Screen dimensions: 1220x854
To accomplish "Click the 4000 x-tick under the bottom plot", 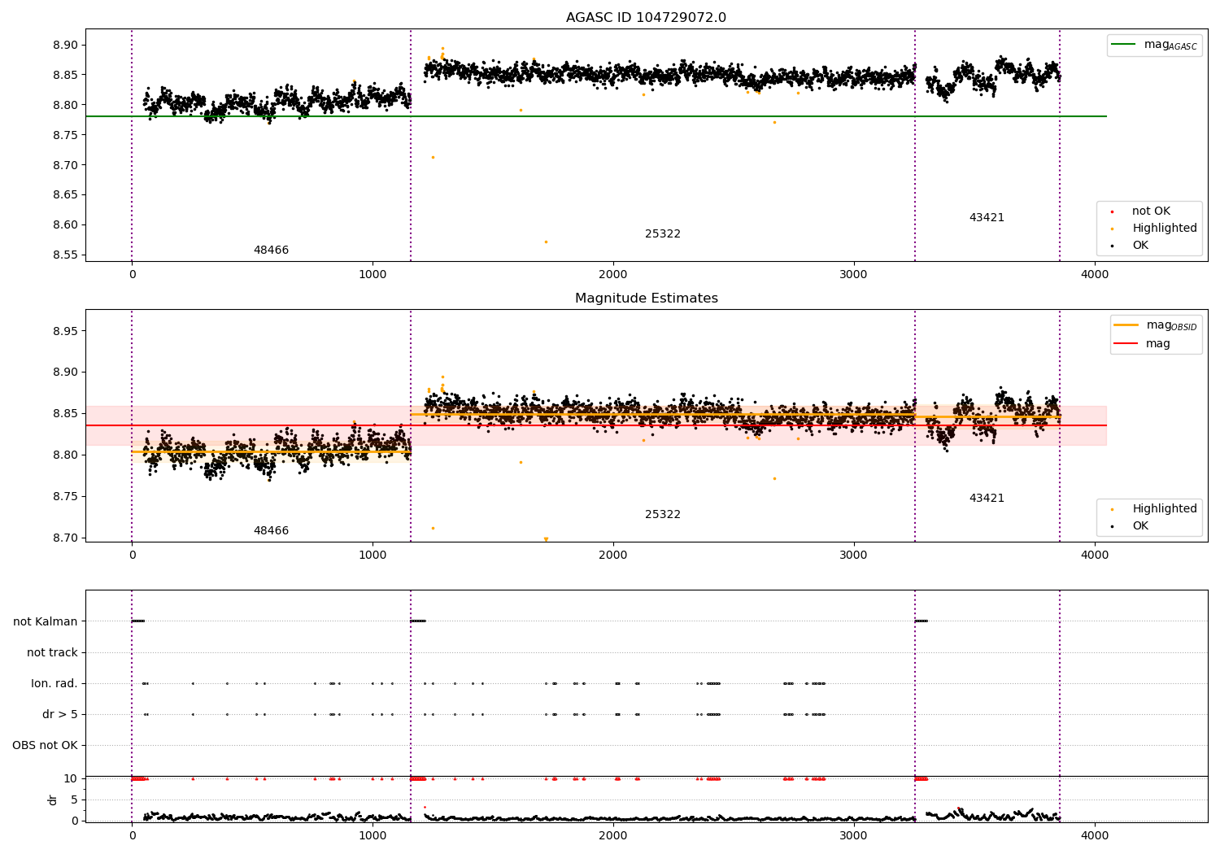I will click(x=1095, y=835).
